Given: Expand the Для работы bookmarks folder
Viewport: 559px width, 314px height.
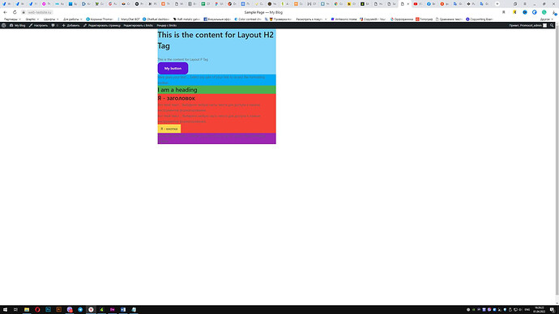Looking at the screenshot, I should pyautogui.click(x=73, y=19).
